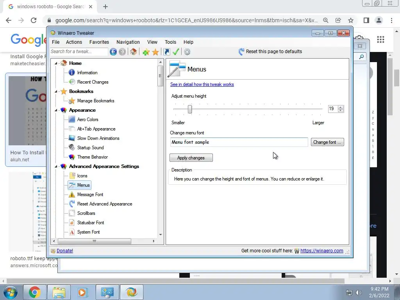Open Chrome side panel icon
400x300 pixels.
point(366,20)
